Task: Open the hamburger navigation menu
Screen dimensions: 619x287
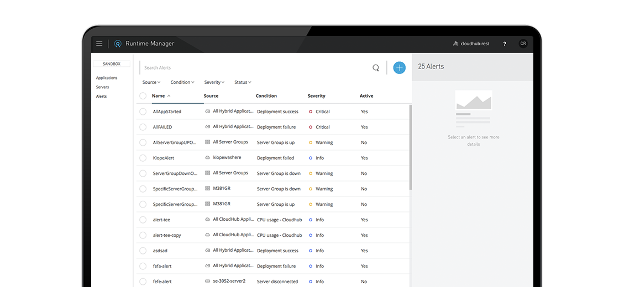Action: pyautogui.click(x=99, y=44)
